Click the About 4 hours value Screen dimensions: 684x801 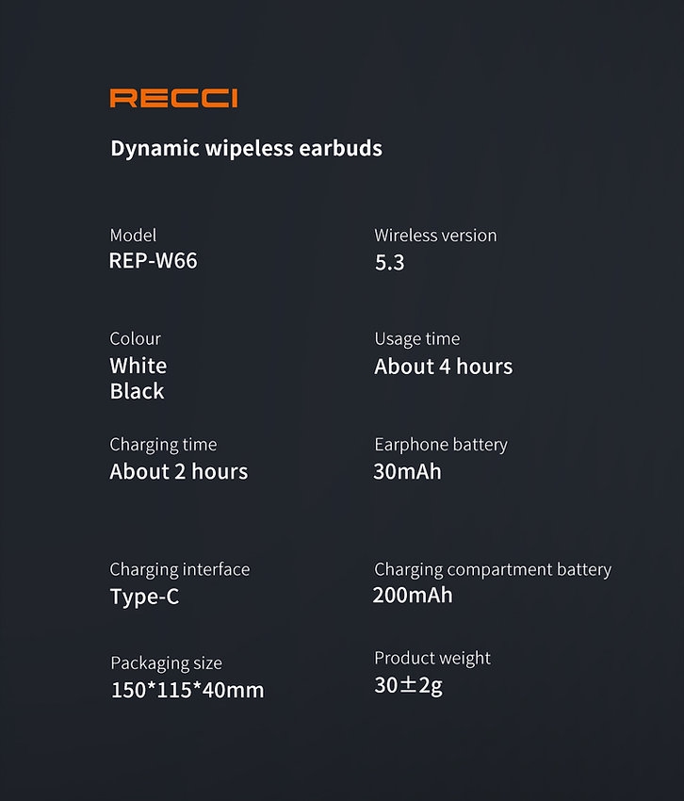click(444, 366)
